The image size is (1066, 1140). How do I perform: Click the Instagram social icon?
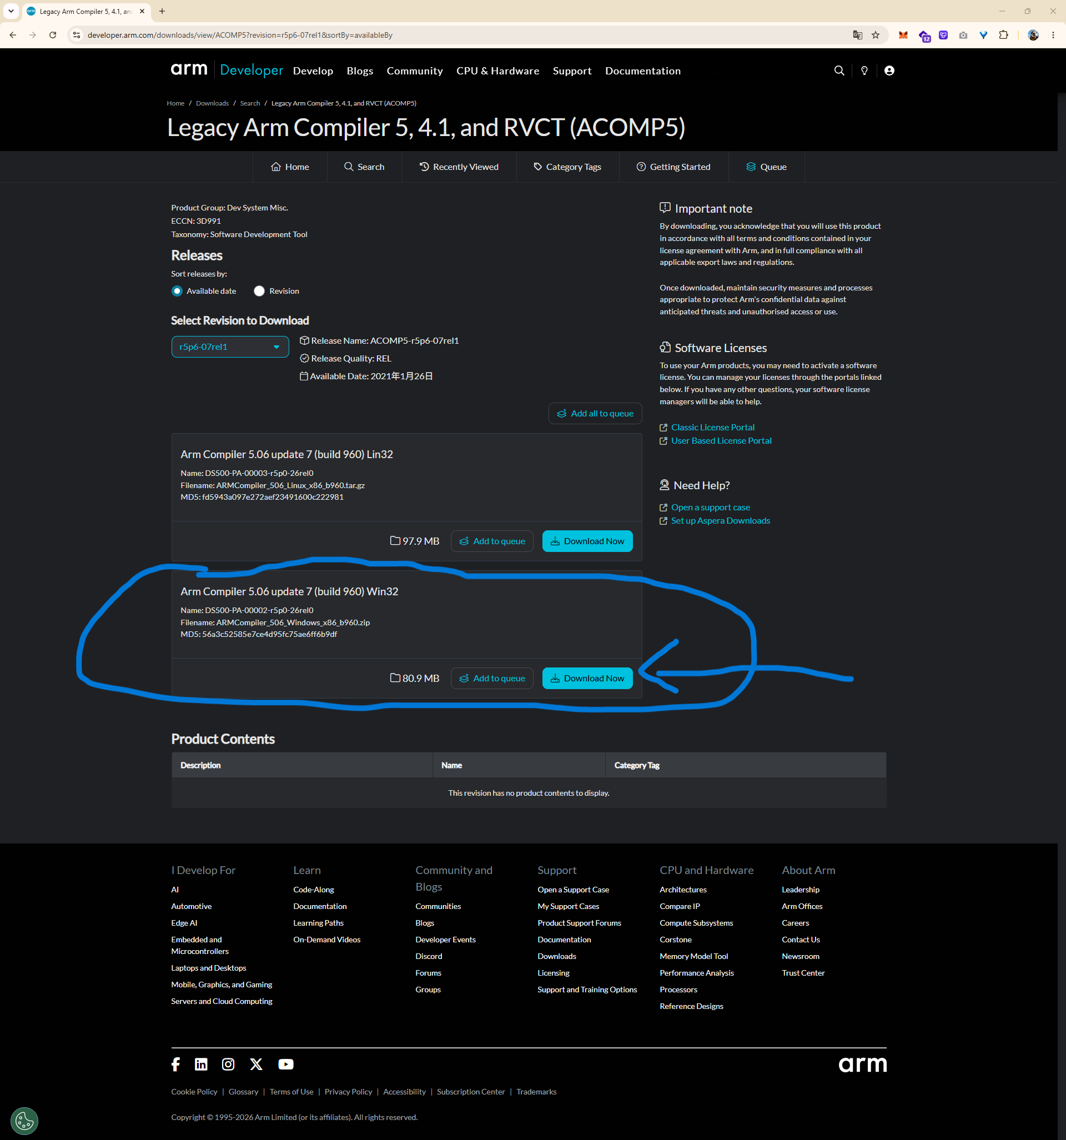point(228,1064)
